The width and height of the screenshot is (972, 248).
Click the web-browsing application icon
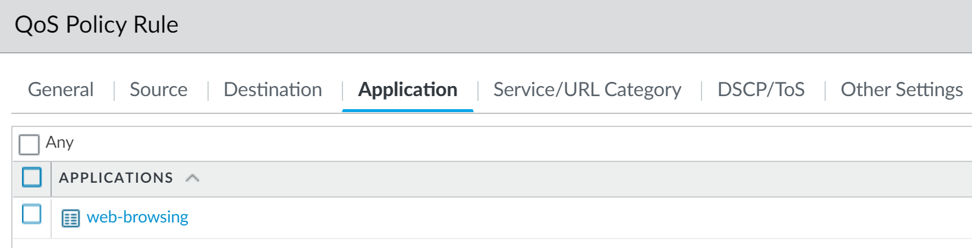[x=70, y=218]
